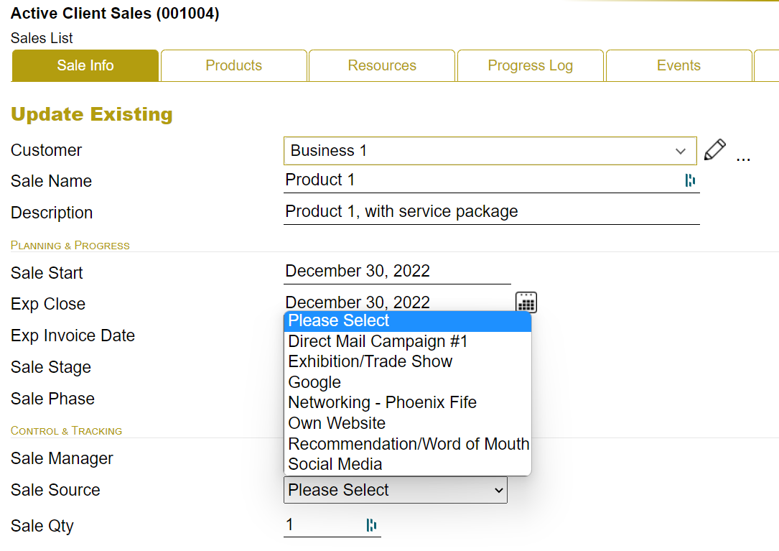Click the icon inside Sale Qty field
The width and height of the screenshot is (779, 551).
click(371, 525)
